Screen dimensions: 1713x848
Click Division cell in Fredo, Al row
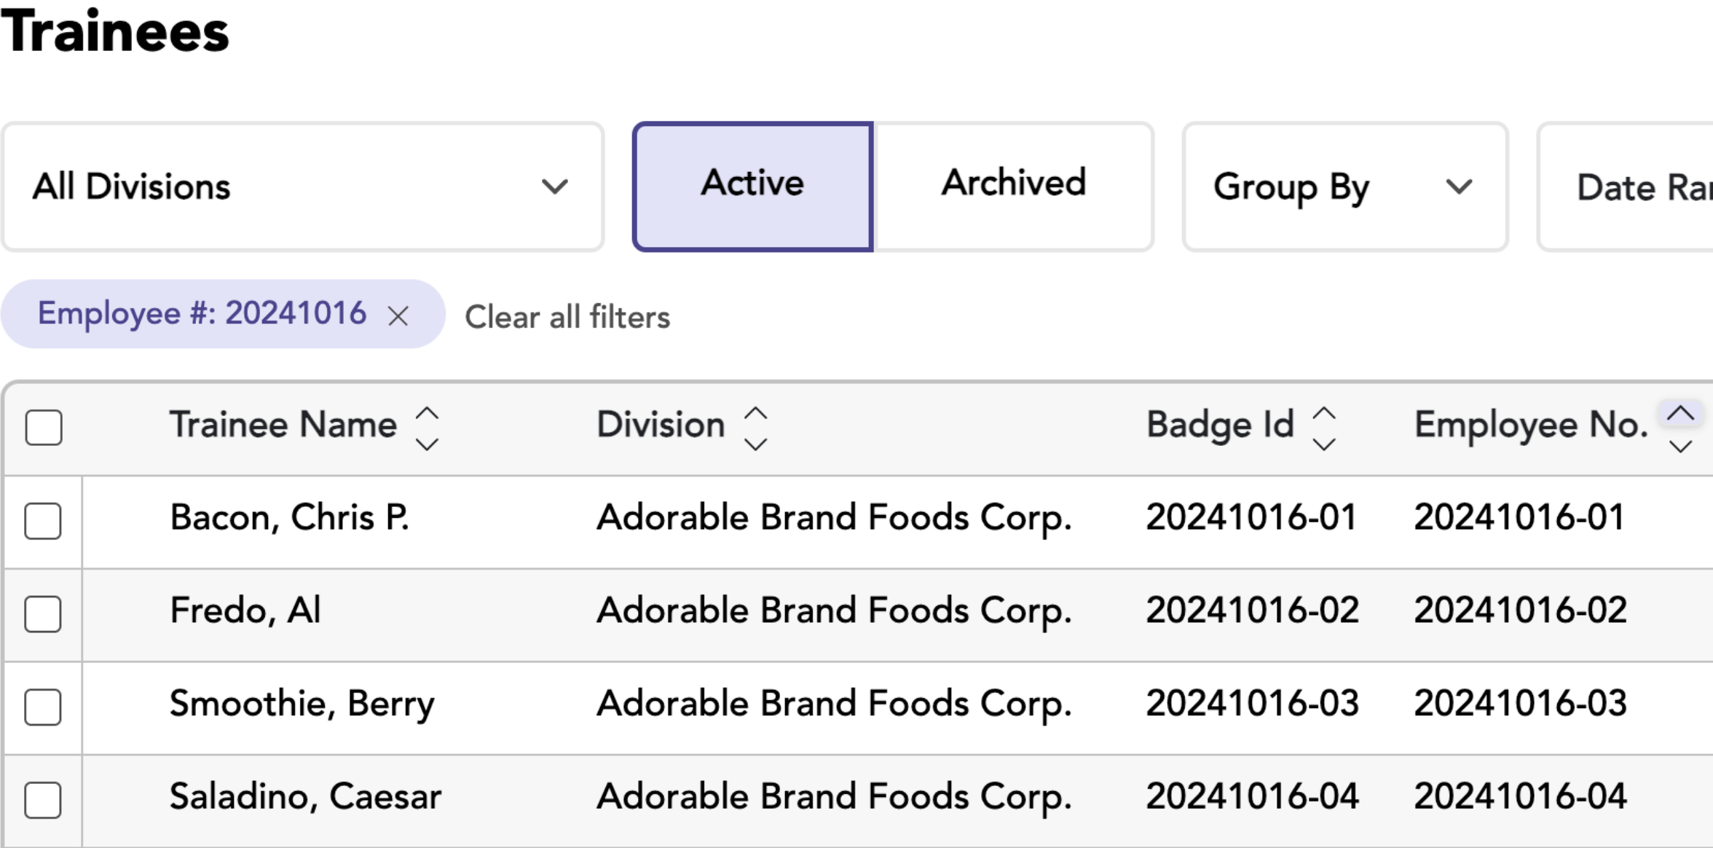(834, 611)
